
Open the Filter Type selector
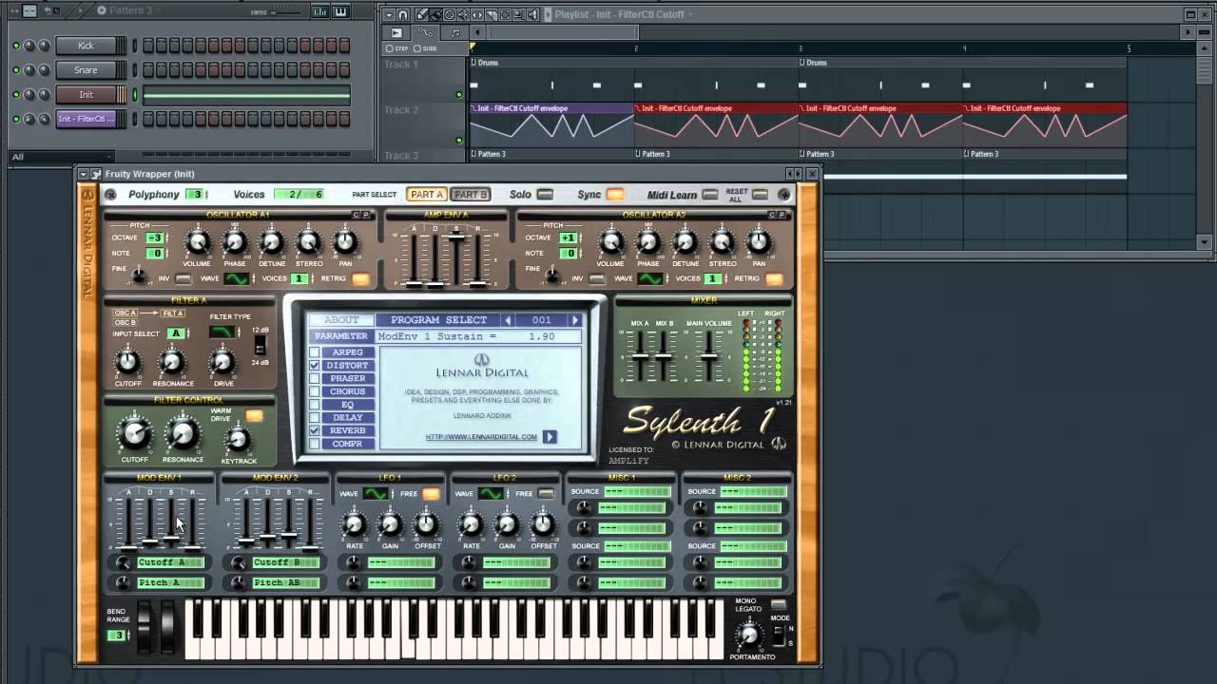(222, 332)
